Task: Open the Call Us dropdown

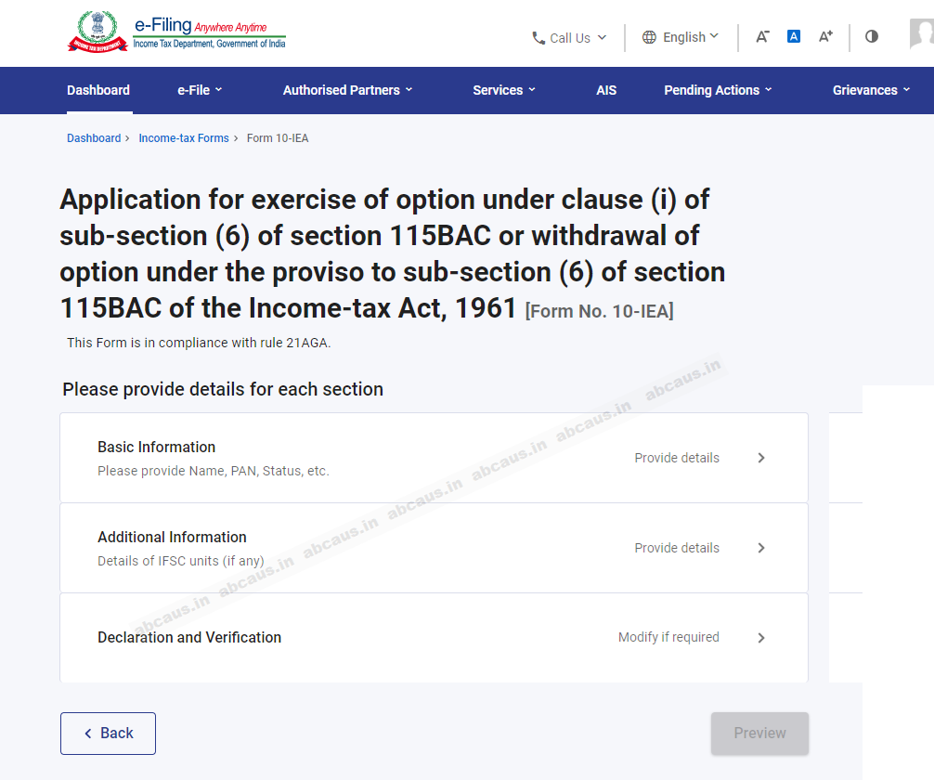Action: tap(569, 38)
